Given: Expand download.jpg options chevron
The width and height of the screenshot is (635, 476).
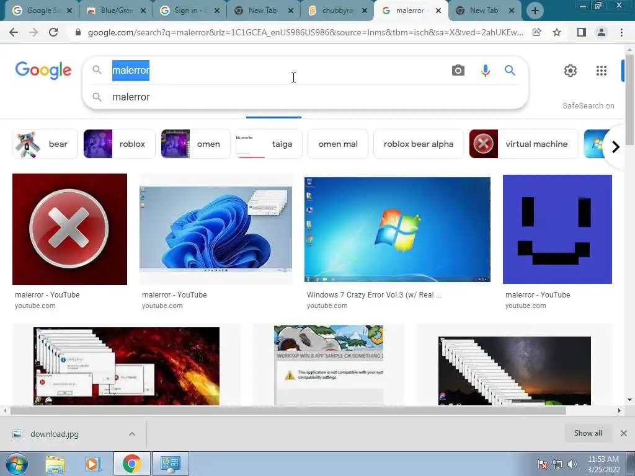Looking at the screenshot, I should click(132, 434).
